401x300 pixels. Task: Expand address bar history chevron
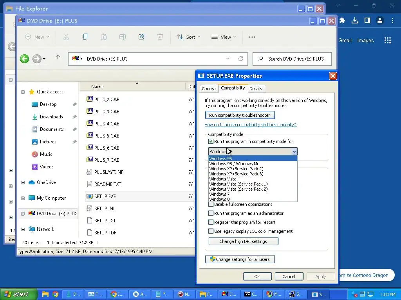pyautogui.click(x=228, y=59)
